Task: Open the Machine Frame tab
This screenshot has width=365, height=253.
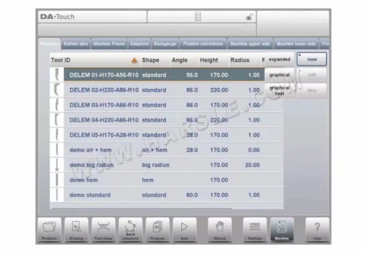Action: [x=109, y=44]
